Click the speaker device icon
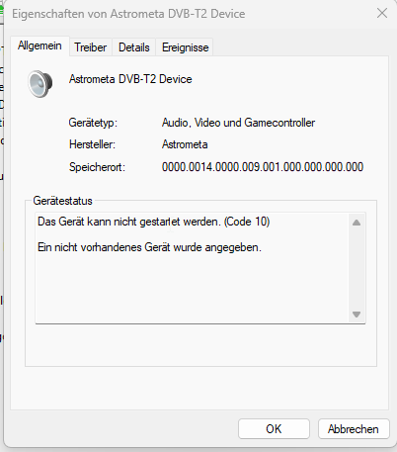This screenshot has width=397, height=452. [40, 84]
